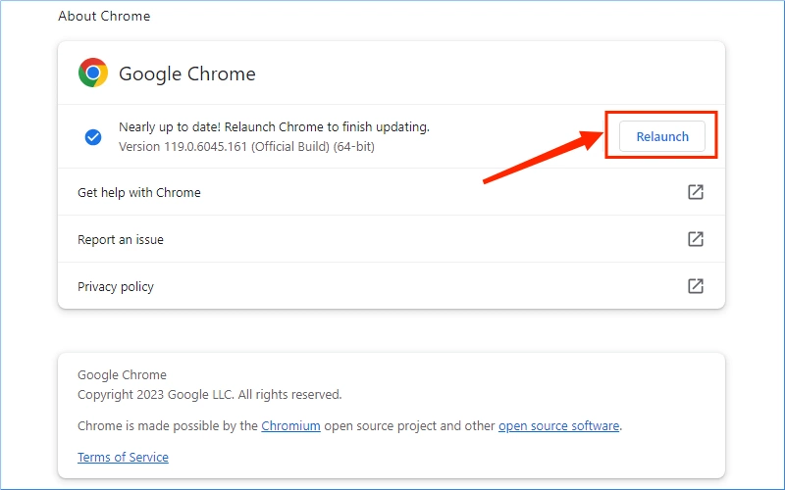Click the Copyright 2023 Google LLC text
The height and width of the screenshot is (490, 785).
point(209,395)
